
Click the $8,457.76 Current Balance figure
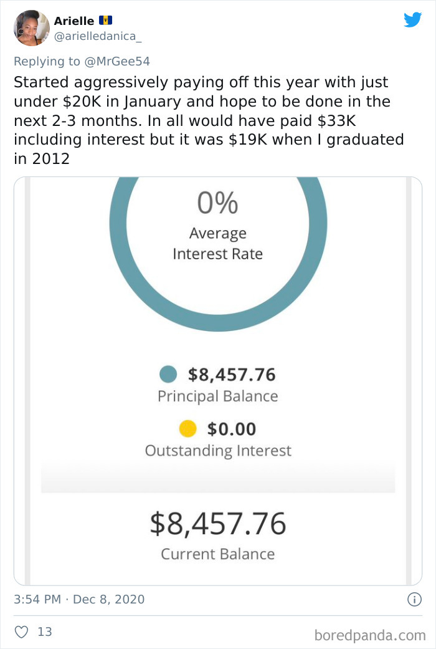coord(218,524)
